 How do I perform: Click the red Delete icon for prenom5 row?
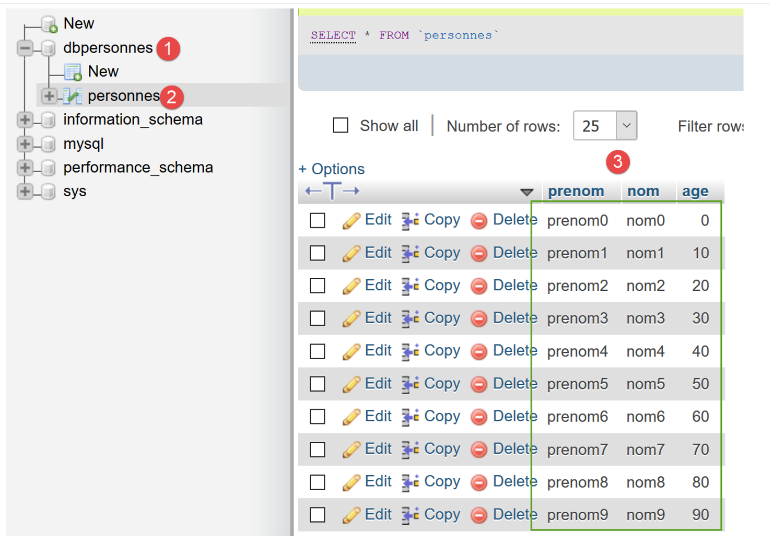pyautogui.click(x=479, y=384)
